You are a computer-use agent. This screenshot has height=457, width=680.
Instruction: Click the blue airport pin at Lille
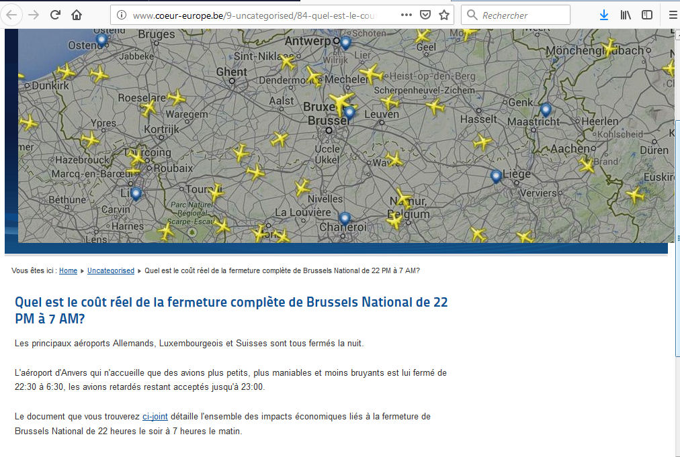tap(136, 194)
